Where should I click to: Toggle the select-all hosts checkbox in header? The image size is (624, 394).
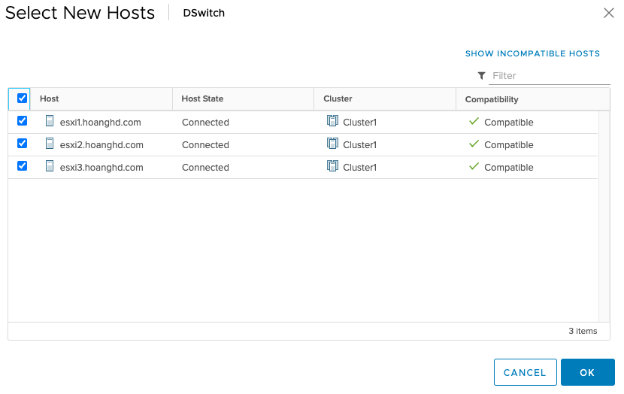click(23, 98)
